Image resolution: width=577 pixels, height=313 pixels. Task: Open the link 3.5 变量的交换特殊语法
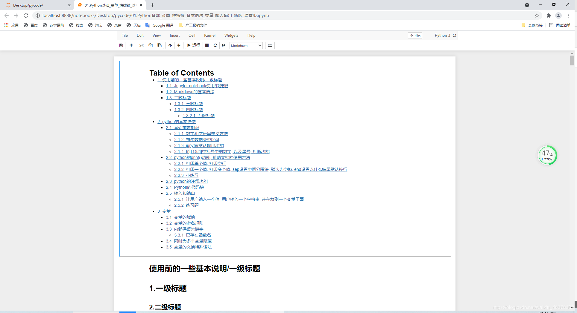tap(189, 247)
